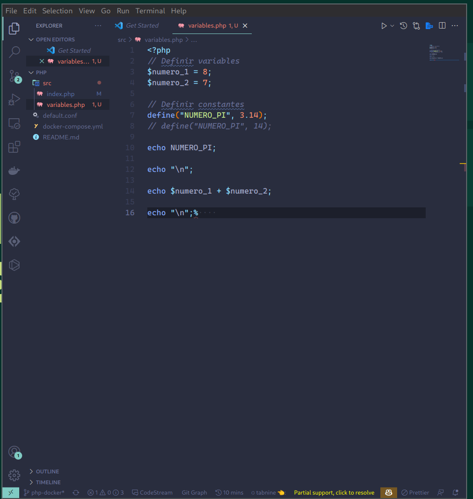Open the Search view in activity bar
This screenshot has width=473, height=499.
coord(14,52)
